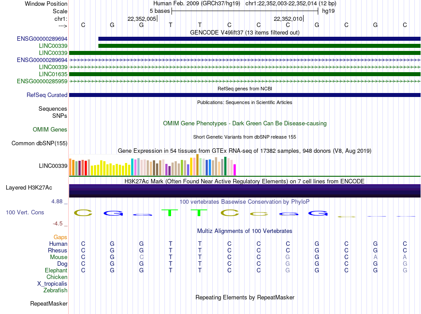Open the Sequences track label
421x314 pixels.
click(x=53, y=109)
